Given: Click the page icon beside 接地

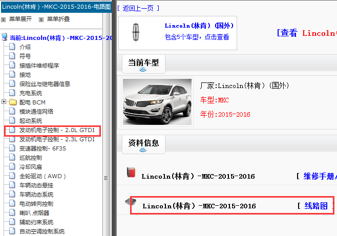Looking at the screenshot, I should tap(12, 74).
